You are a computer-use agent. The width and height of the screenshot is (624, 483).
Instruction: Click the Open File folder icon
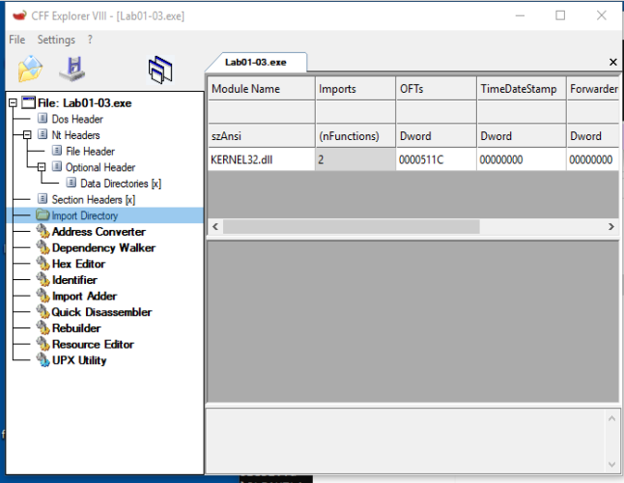pyautogui.click(x=30, y=70)
